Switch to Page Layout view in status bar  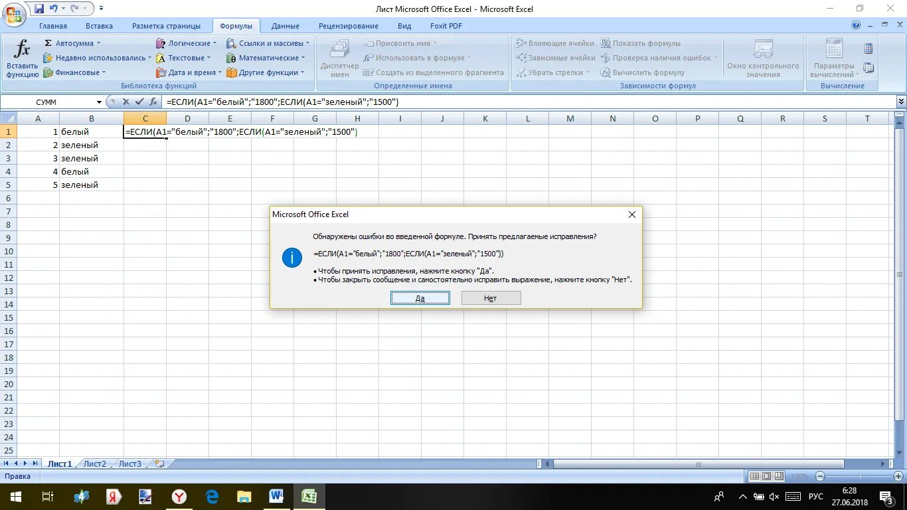767,476
